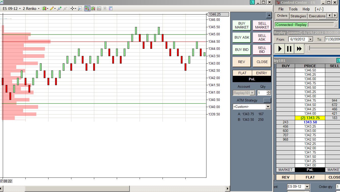Viewport: 340px width, 192px height.
Task: Select the pencil drawing tools icon
Action: point(53,8)
